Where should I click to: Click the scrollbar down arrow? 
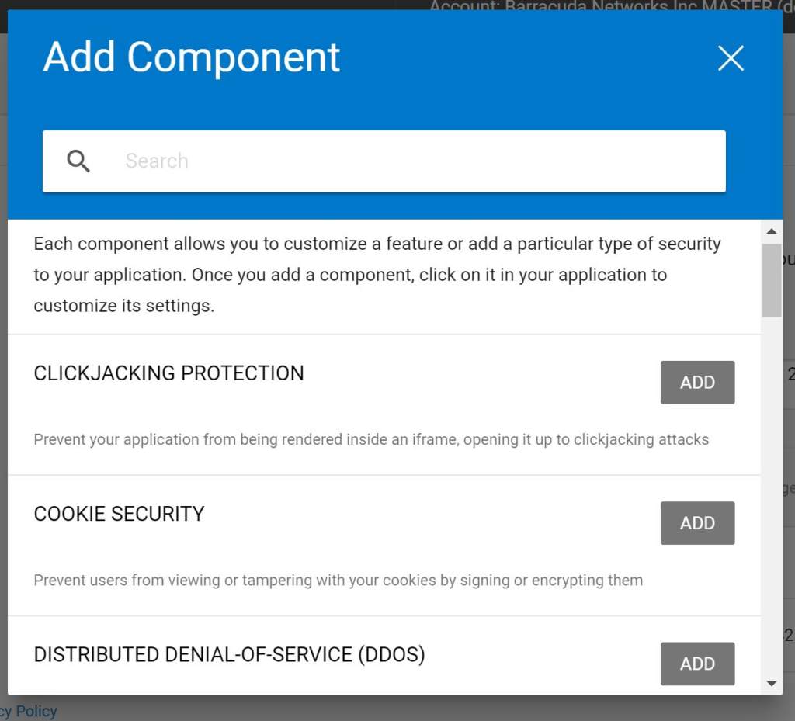click(771, 683)
